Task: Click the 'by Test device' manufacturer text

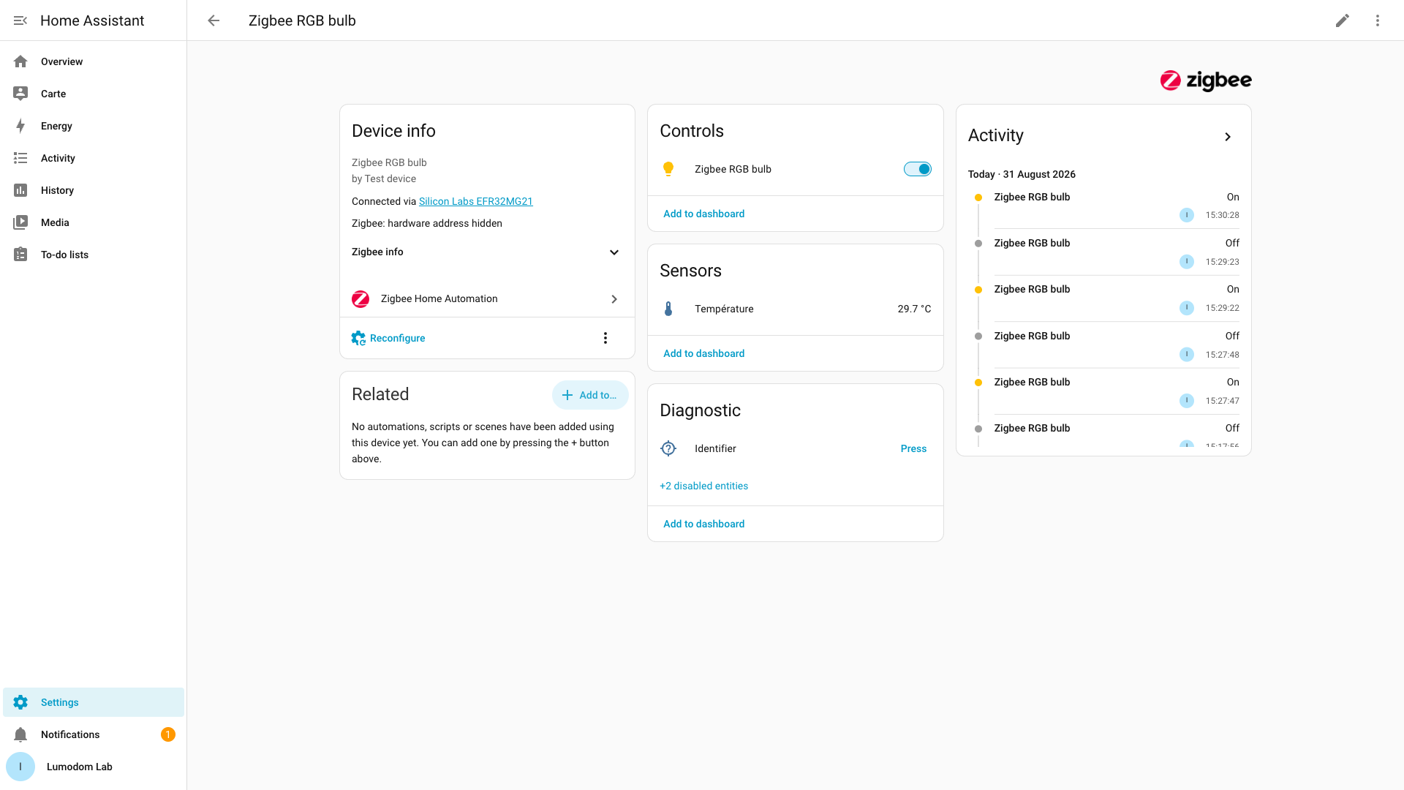Action: click(384, 178)
